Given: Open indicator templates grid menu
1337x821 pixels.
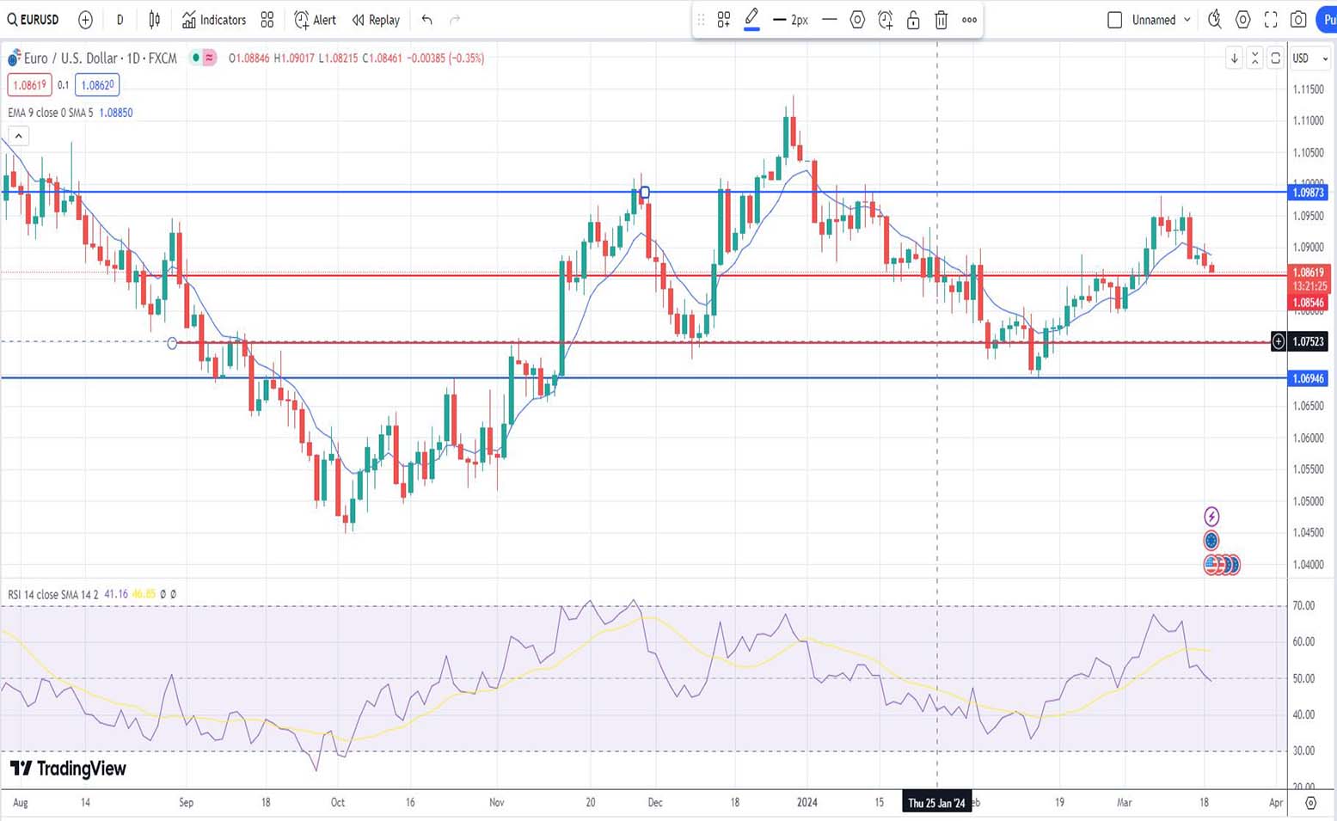Looking at the screenshot, I should click(x=267, y=20).
